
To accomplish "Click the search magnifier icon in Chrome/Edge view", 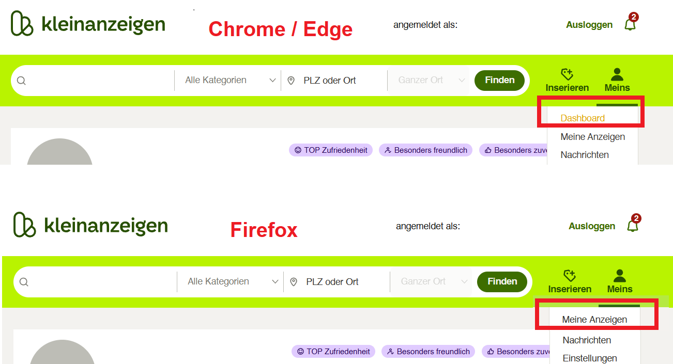I will [x=21, y=81].
